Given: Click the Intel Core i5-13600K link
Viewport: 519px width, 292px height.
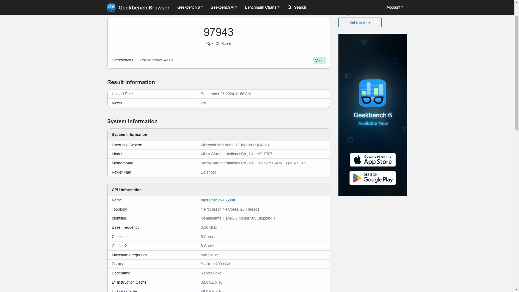Looking at the screenshot, I should pos(218,200).
